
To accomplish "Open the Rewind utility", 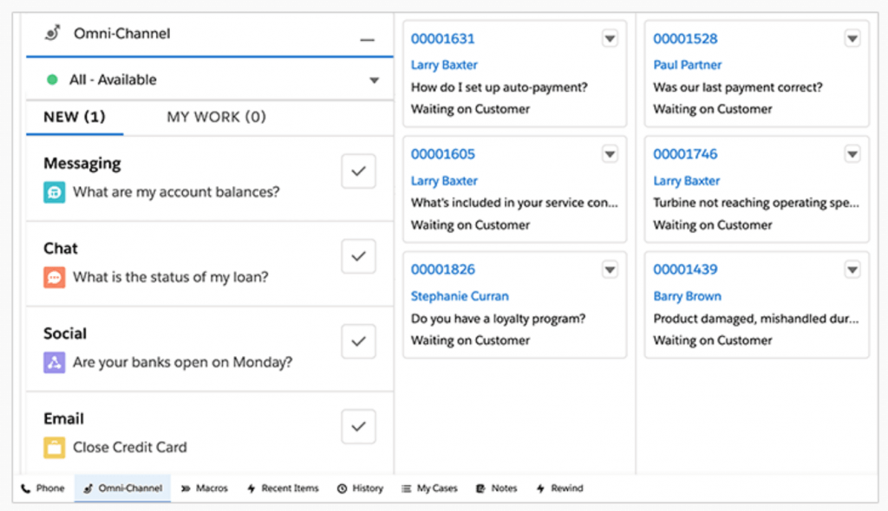I will click(559, 488).
